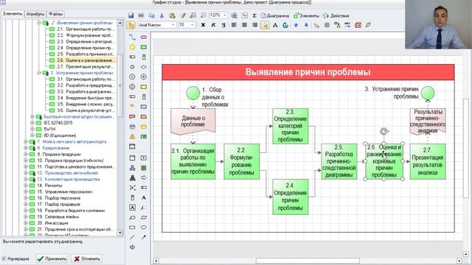
Task: Click the horizontal scrollbar thumb under the diagram
Action: [x=308, y=261]
